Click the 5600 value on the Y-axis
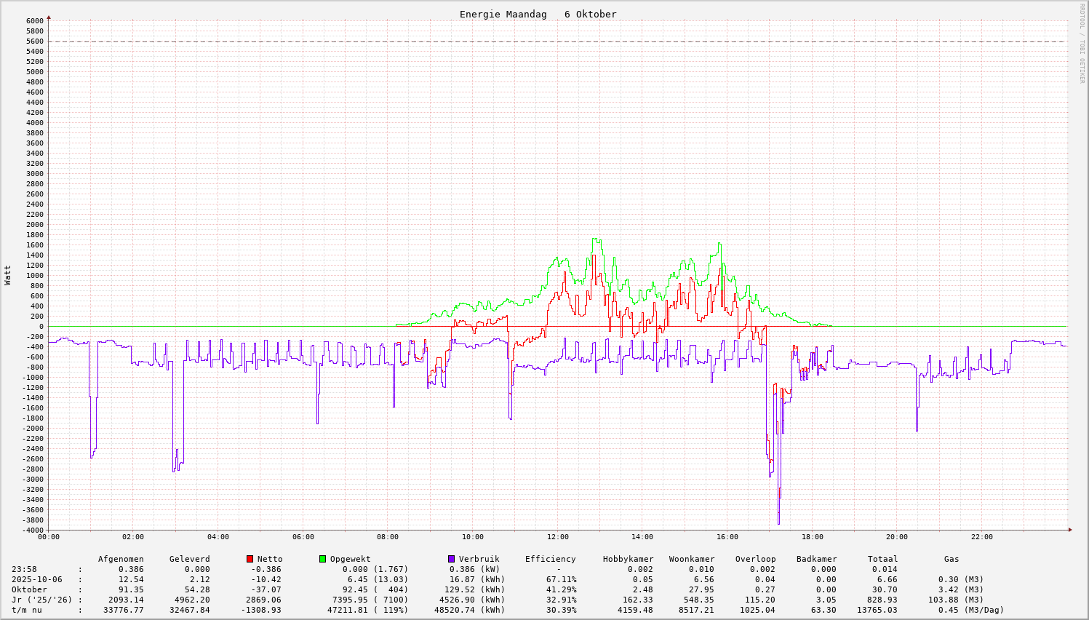Screen dimensions: 1089x620 (x=34, y=41)
